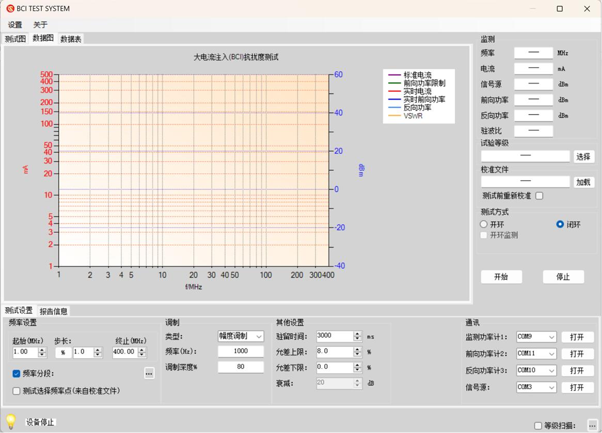Click the 驻留时间 3000 input field

[335, 336]
